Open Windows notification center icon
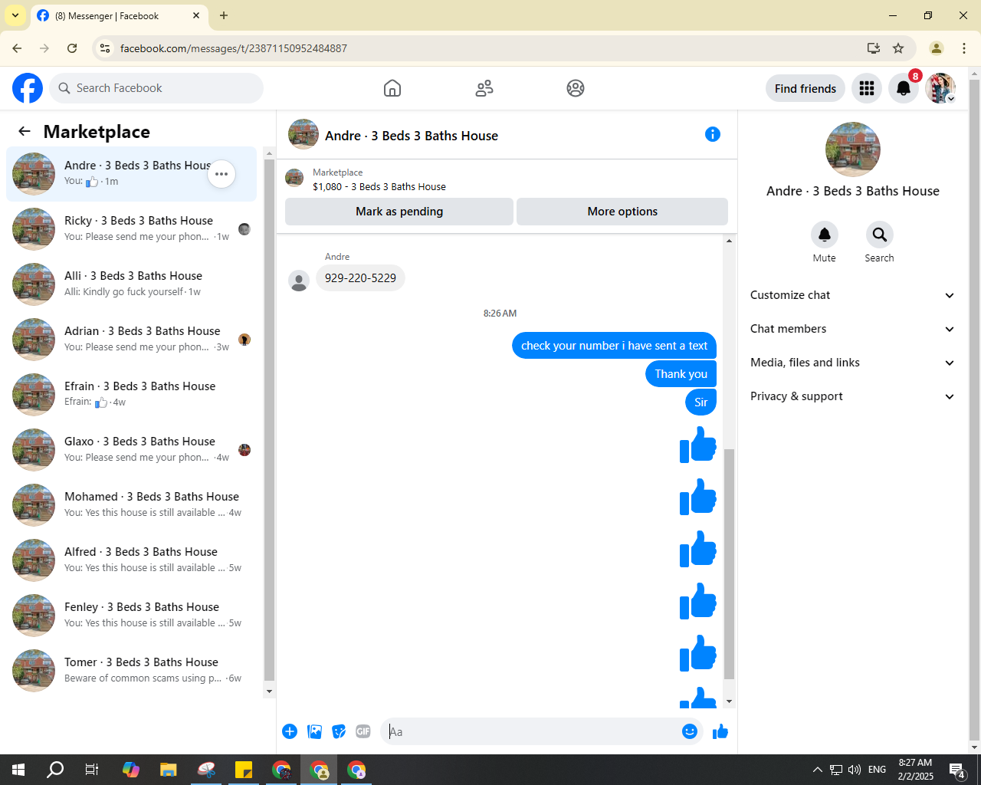 pos(956,770)
